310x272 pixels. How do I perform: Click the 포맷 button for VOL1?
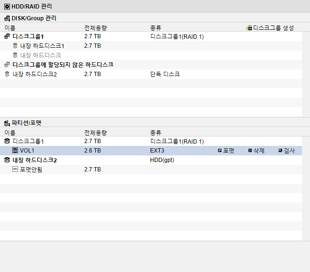coord(226,151)
